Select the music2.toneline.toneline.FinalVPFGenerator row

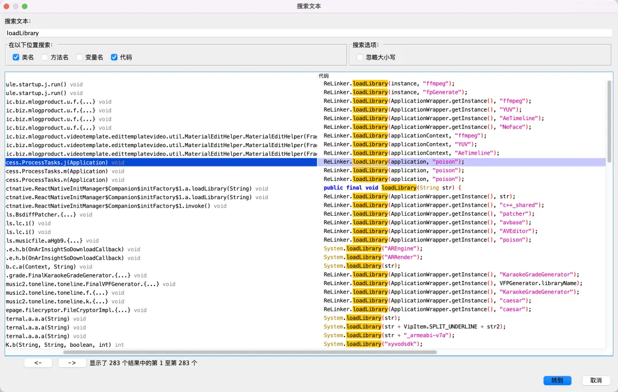(x=161, y=284)
